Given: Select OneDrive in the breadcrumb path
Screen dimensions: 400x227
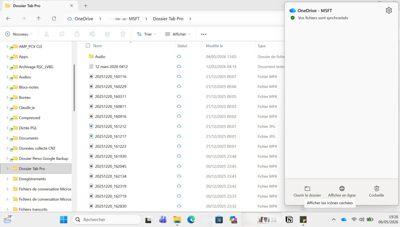Looking at the screenshot, I should [x=84, y=19].
